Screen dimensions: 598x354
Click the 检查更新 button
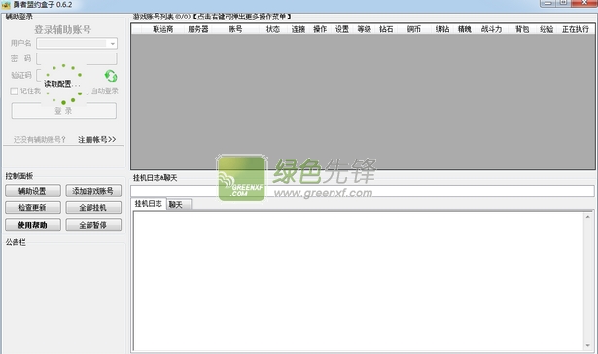pos(33,208)
